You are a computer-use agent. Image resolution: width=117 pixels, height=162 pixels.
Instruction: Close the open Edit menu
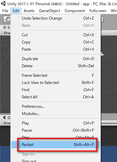click(16, 11)
